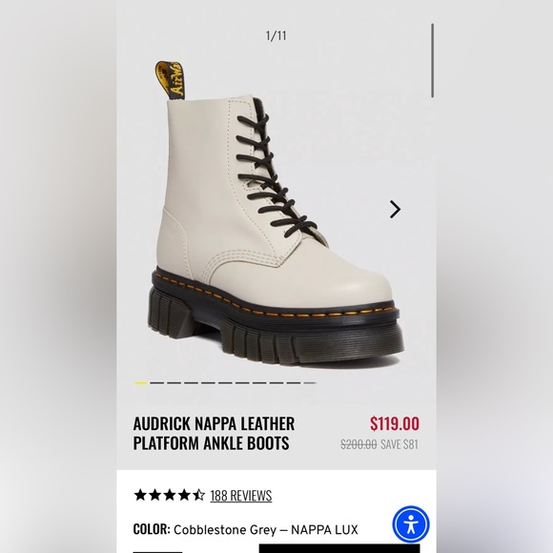
Task: Select the yellow first carousel indicator
Action: point(140,382)
